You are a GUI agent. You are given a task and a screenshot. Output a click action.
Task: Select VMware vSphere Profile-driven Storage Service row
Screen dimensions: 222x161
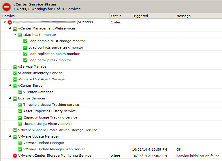click(112, 130)
